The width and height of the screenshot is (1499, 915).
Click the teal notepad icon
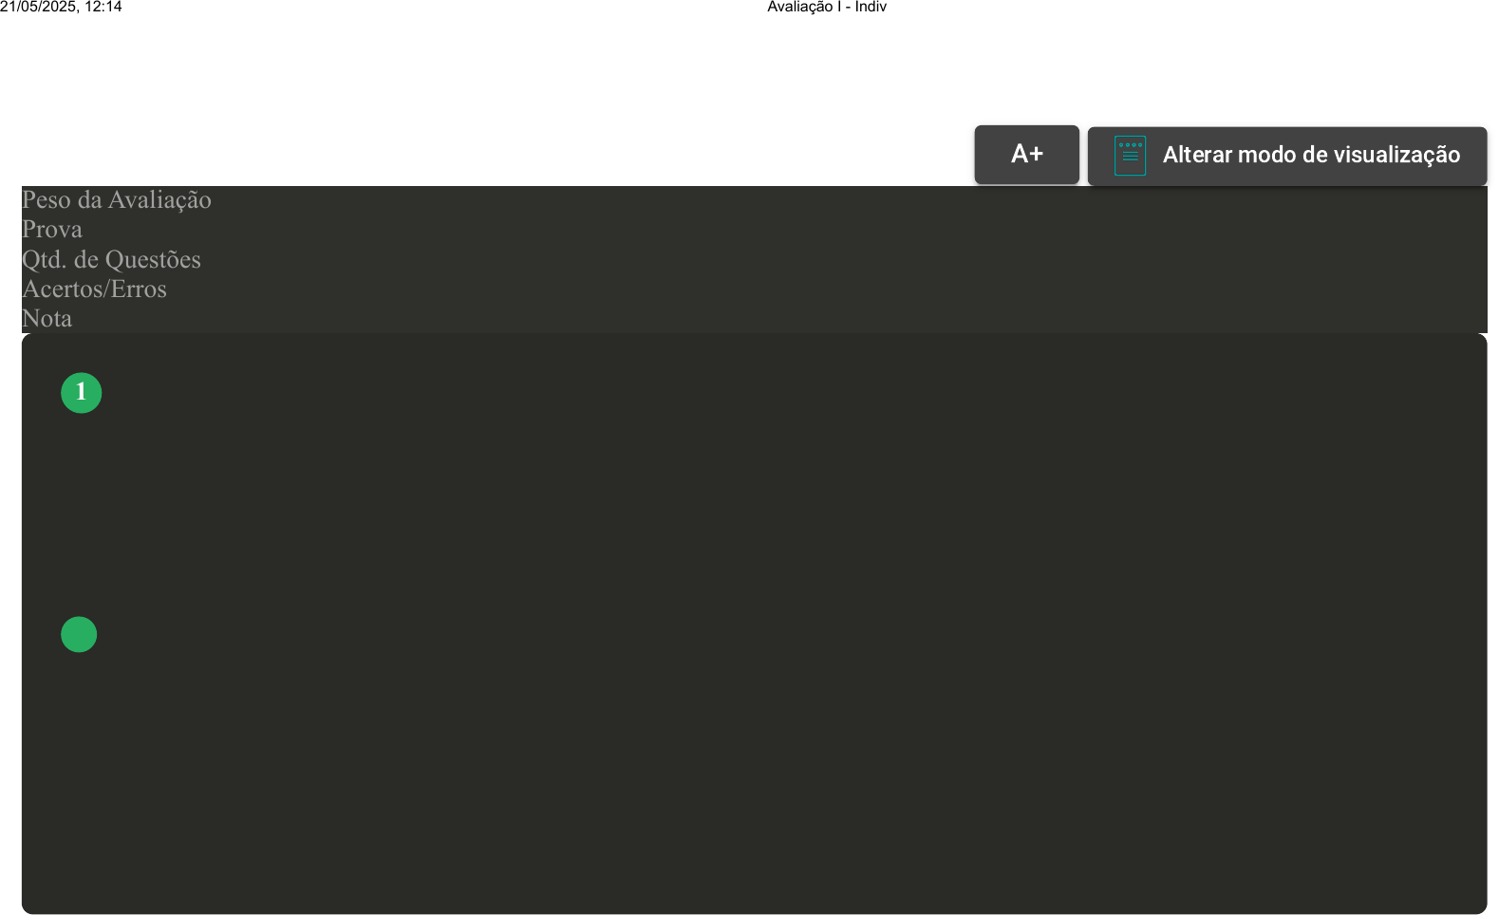1130,156
